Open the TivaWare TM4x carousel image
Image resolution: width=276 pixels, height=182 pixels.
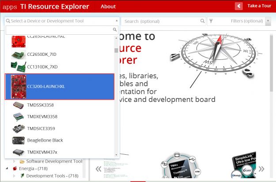(181, 166)
